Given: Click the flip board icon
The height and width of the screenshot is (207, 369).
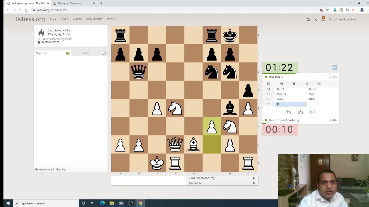Looking at the screenshot, I should (x=268, y=84).
